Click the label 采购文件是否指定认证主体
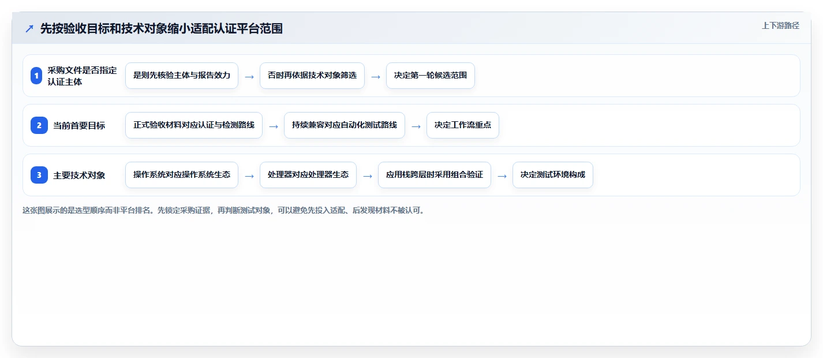823x358 pixels. [83, 76]
